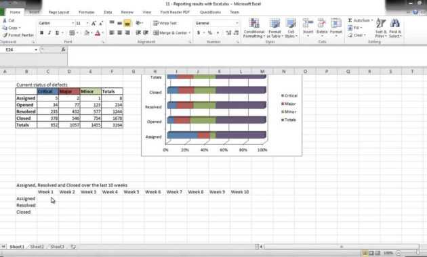The image size is (427, 257).
Task: Set Top Align vertical alignment
Action: pos(112,23)
